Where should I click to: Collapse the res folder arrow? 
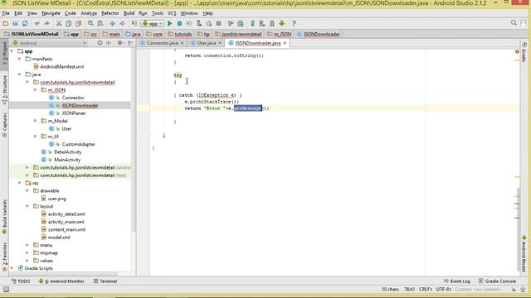pos(20,183)
